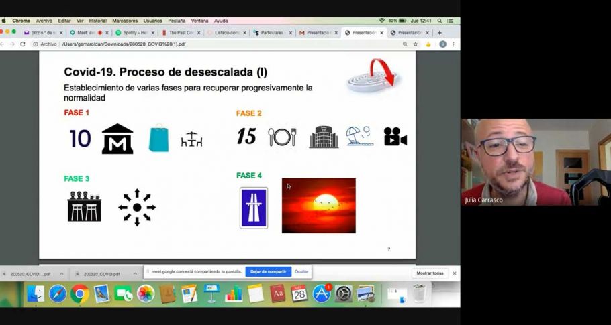Click the motorway sign under FASE 4
Image resolution: width=611 pixels, height=325 pixels.
254,208
